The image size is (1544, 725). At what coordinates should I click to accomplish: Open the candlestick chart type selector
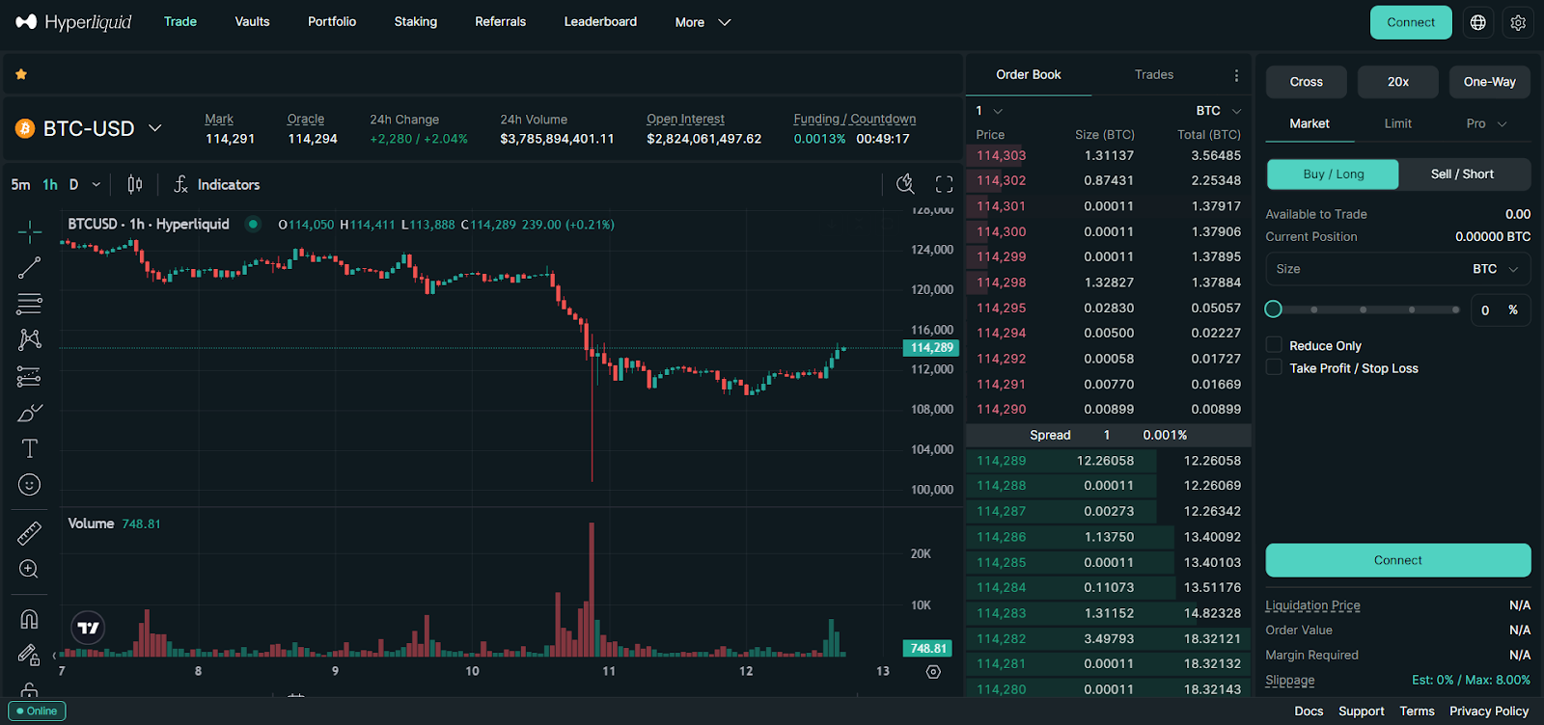pos(135,184)
